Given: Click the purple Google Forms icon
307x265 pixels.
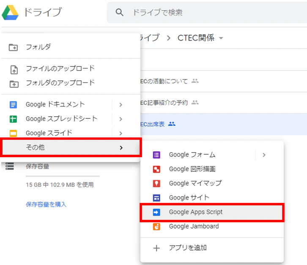Looking at the screenshot, I should pos(156,155).
